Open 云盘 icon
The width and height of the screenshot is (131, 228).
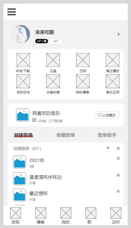(x=53, y=60)
